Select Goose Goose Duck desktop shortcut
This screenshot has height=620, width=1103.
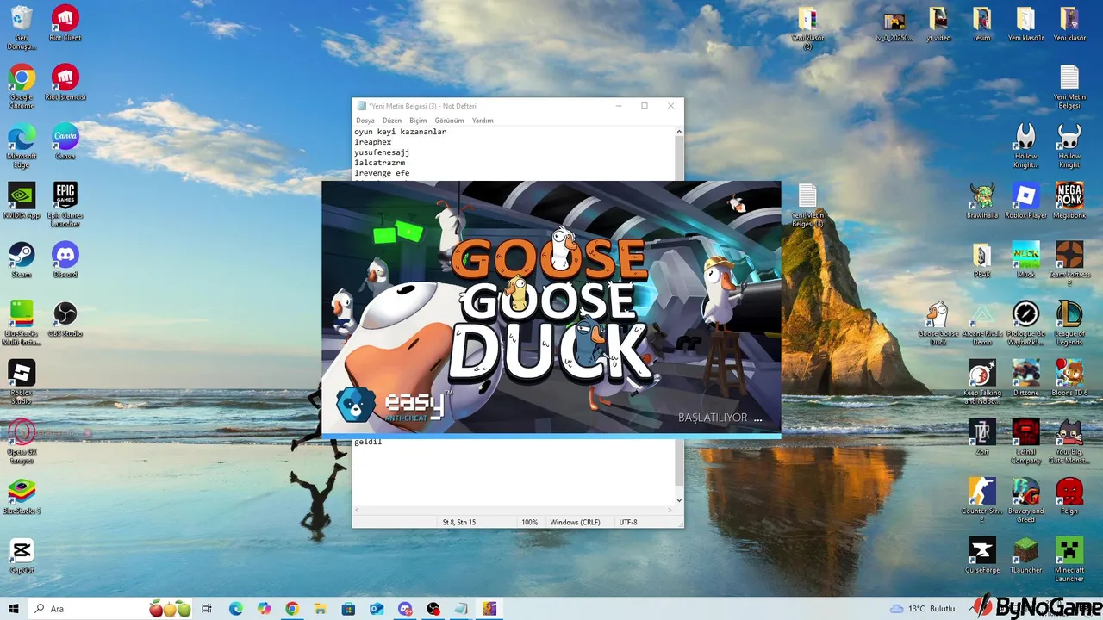tap(938, 323)
